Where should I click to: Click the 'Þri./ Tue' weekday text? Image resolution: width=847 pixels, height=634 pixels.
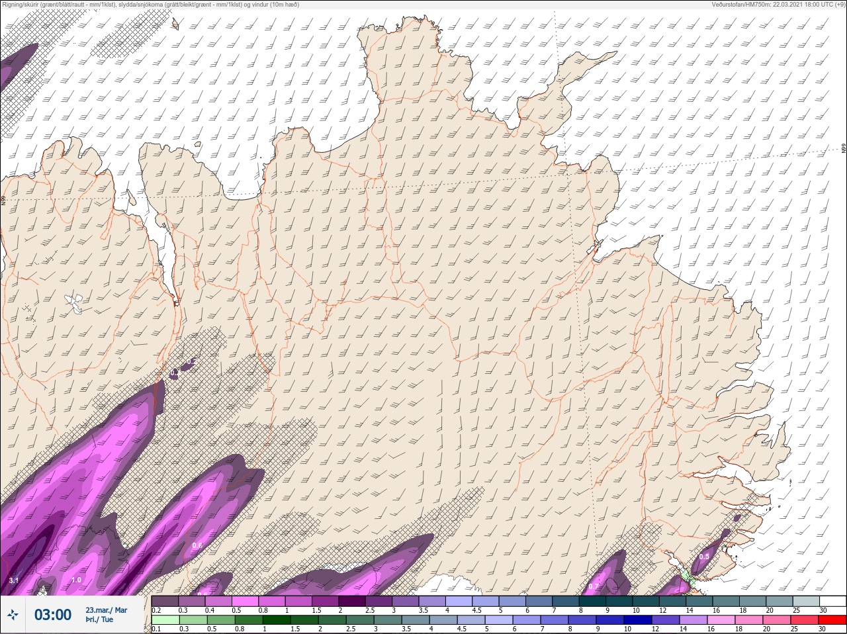pyautogui.click(x=99, y=619)
